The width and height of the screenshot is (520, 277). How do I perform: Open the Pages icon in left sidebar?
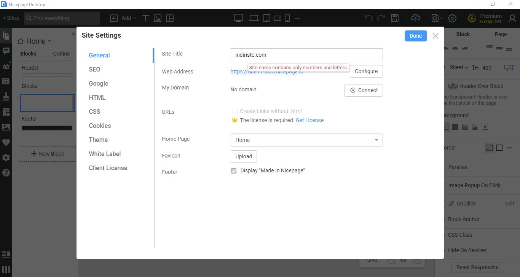click(6, 36)
